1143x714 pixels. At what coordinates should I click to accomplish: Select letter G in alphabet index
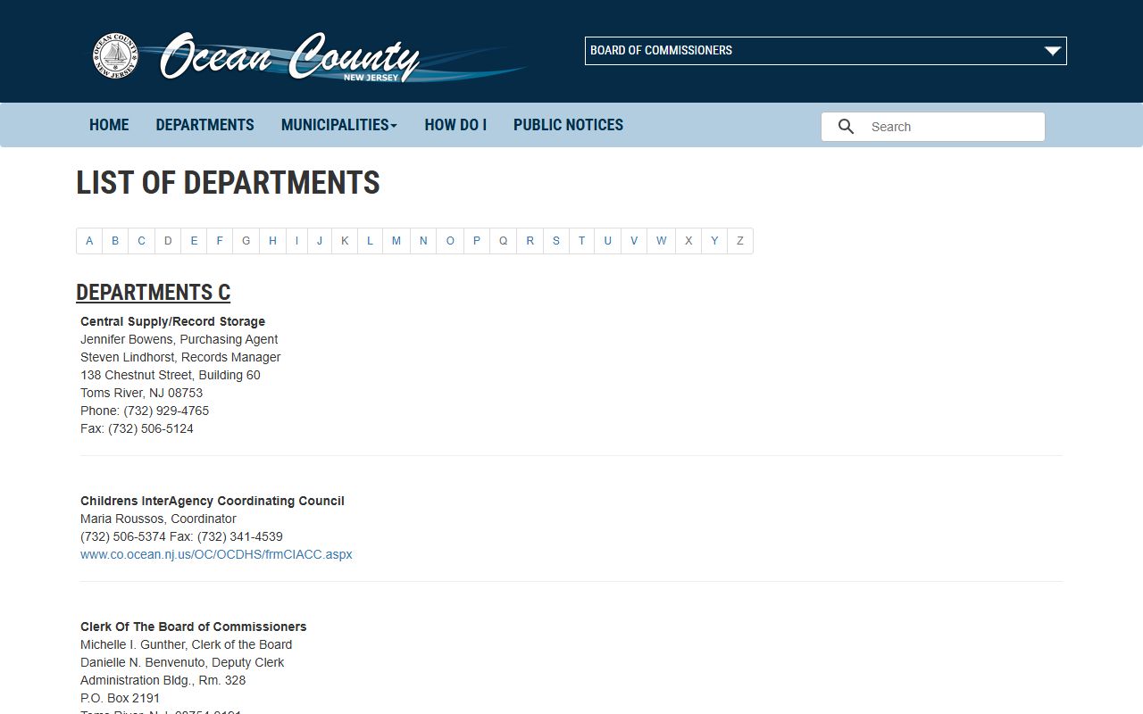click(246, 241)
